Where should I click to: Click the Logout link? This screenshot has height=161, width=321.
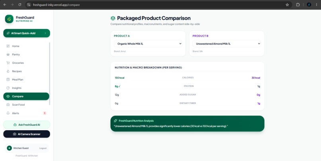tap(43, 148)
